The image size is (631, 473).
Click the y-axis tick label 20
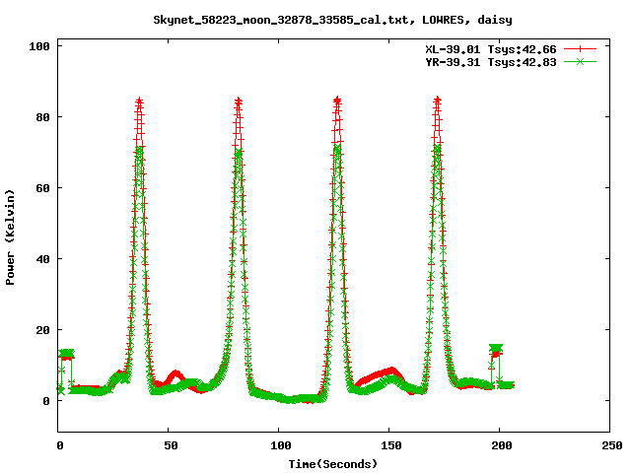click(x=42, y=330)
